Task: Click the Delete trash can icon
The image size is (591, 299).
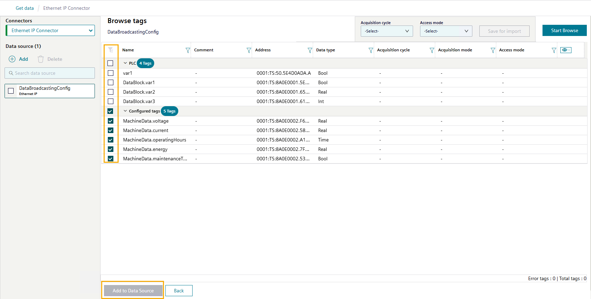Action: click(41, 59)
